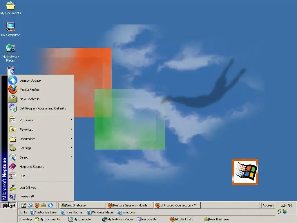This screenshot has height=223, width=297.
Task: Open the Windows link on Links bar
Action: (x=126, y=212)
